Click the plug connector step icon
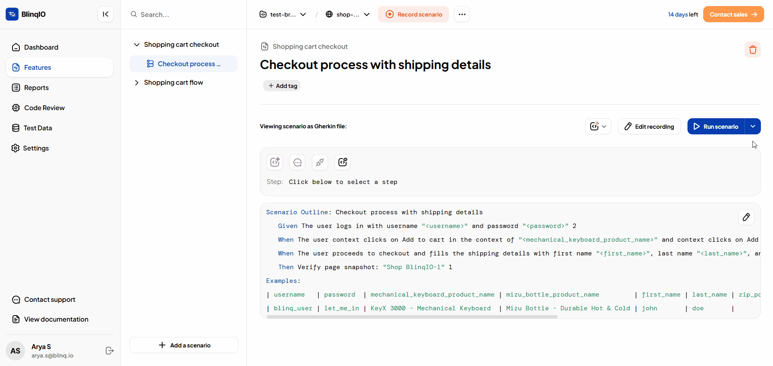 [320, 162]
